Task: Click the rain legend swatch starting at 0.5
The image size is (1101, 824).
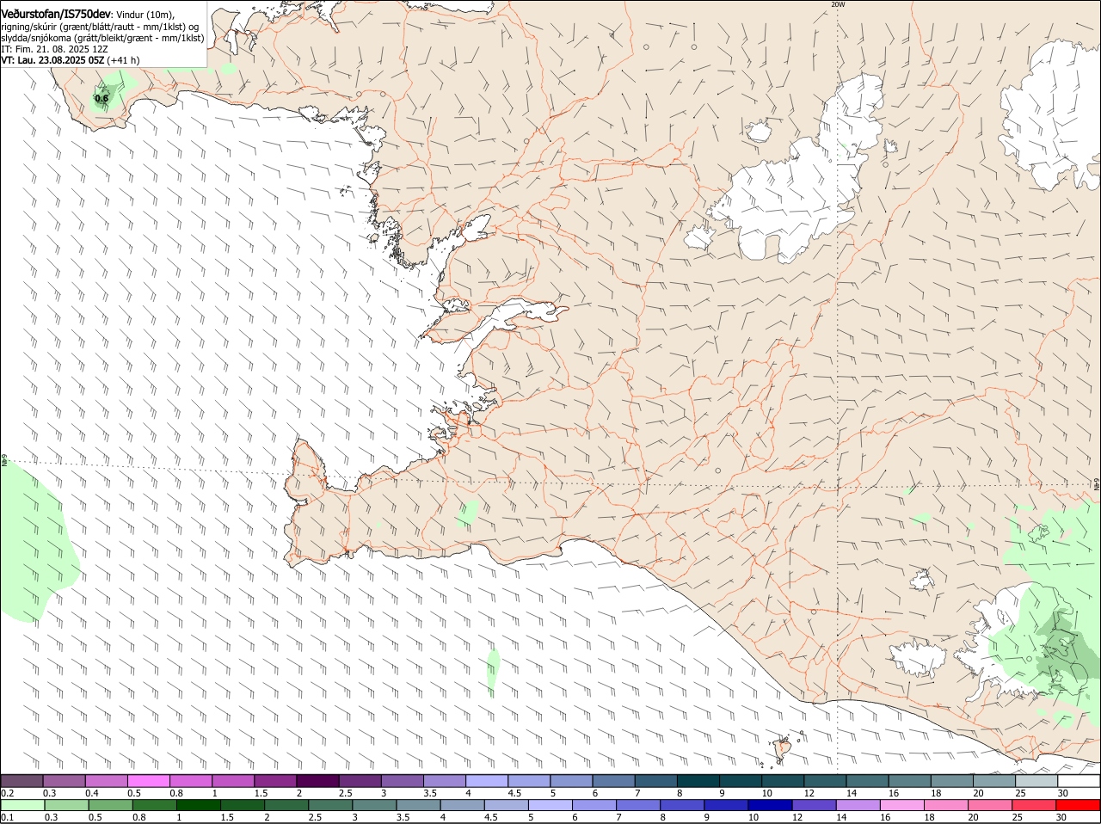Action: 110,805
